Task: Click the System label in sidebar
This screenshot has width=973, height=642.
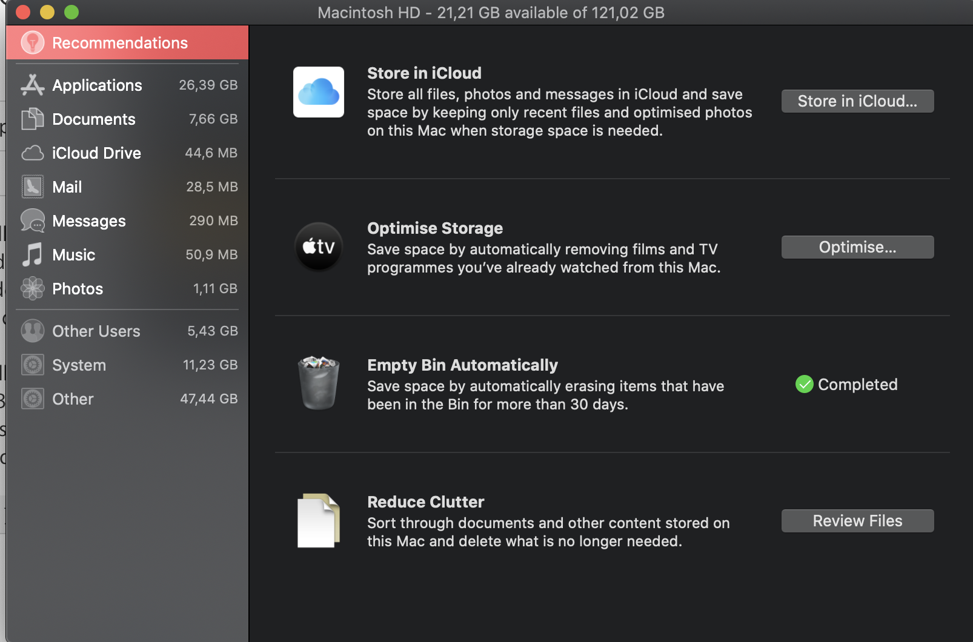Action: tap(79, 365)
